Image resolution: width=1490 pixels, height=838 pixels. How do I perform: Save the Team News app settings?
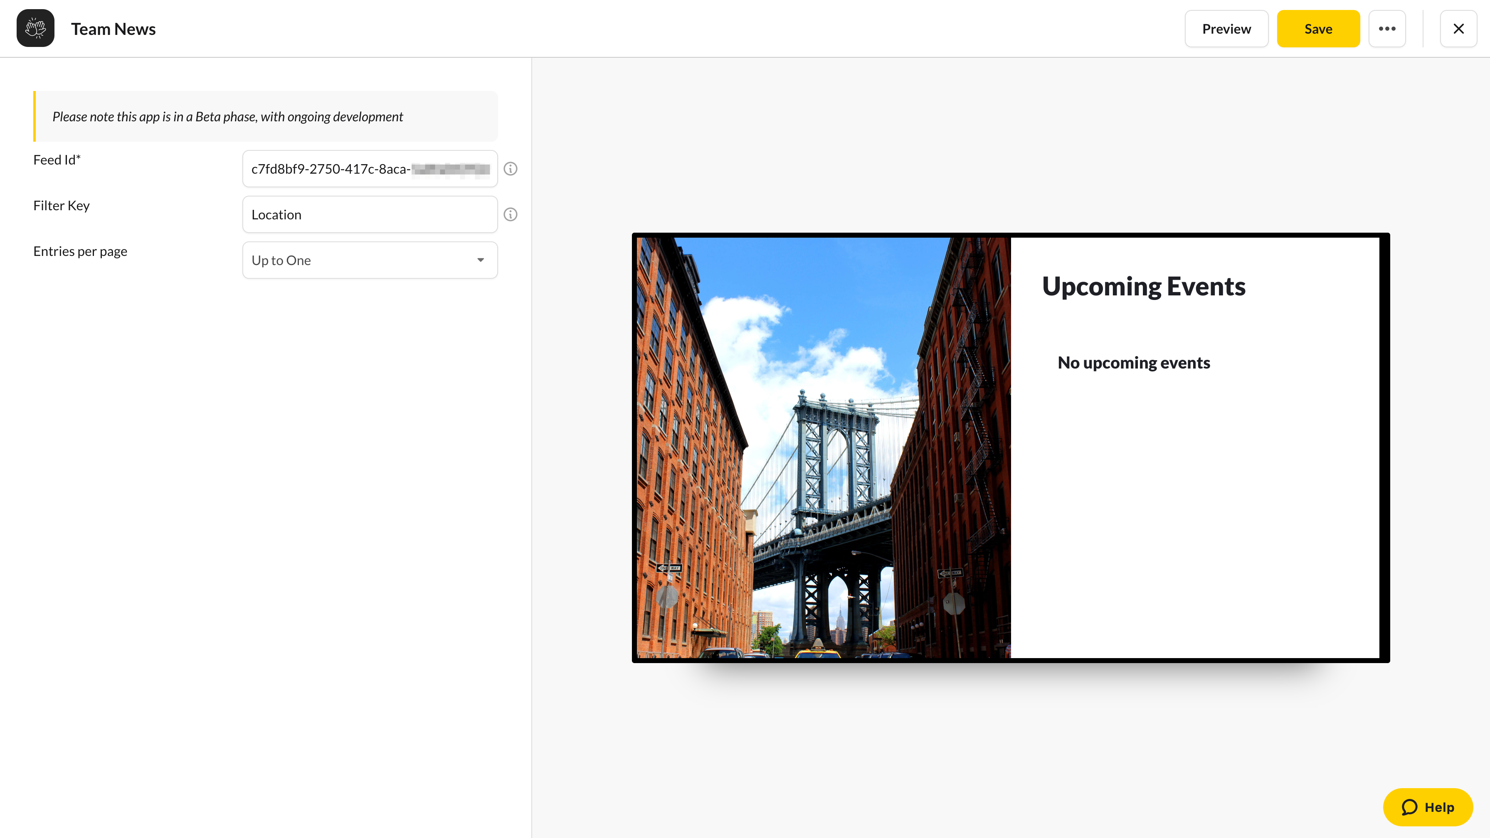[x=1318, y=28]
